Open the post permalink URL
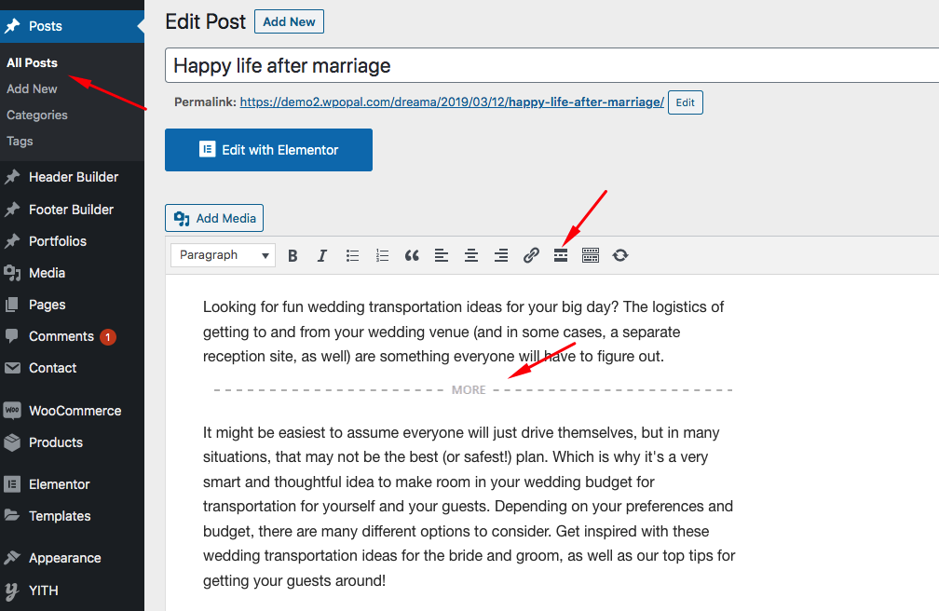 pyautogui.click(x=452, y=102)
